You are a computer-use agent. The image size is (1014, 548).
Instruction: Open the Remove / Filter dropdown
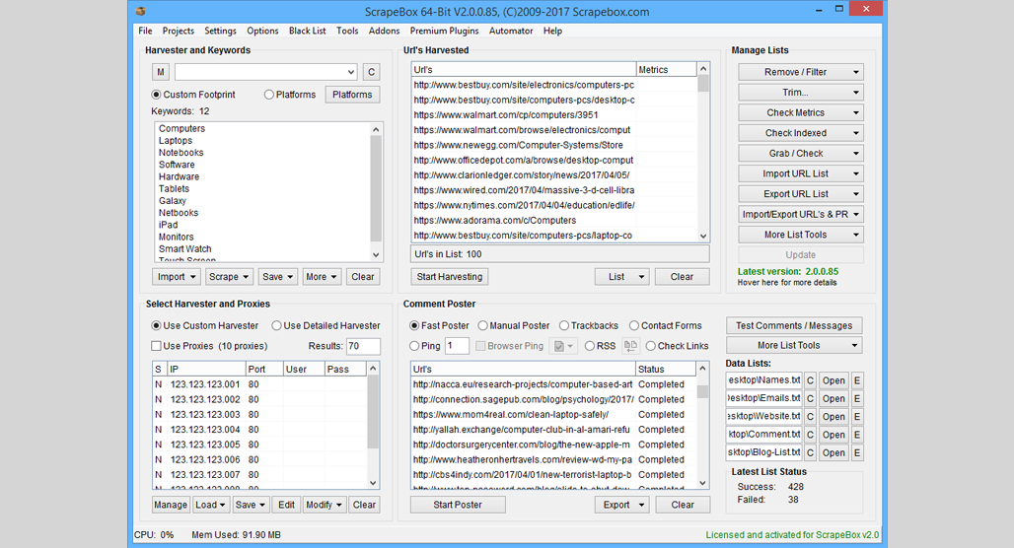(x=801, y=72)
